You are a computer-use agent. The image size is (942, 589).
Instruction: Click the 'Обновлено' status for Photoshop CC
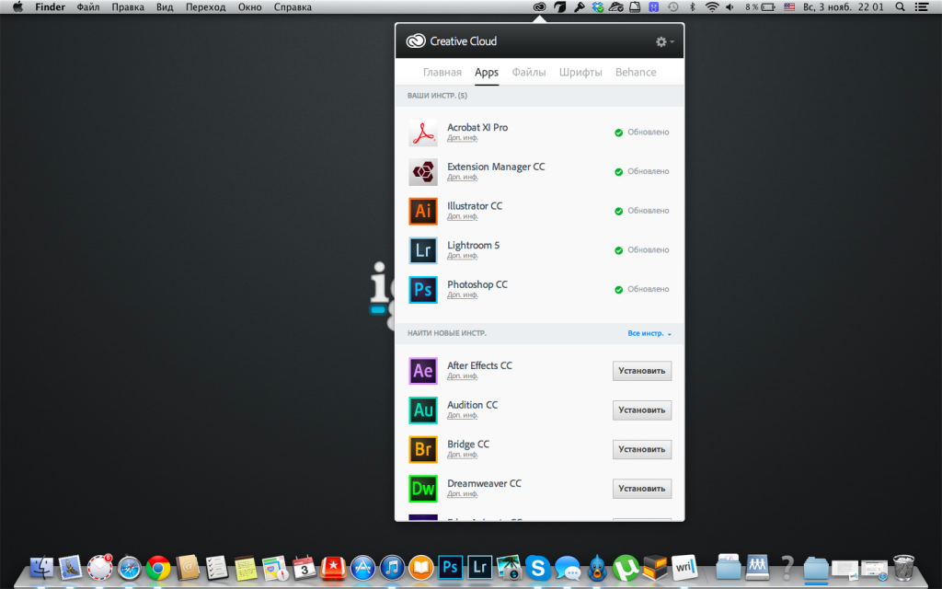641,289
